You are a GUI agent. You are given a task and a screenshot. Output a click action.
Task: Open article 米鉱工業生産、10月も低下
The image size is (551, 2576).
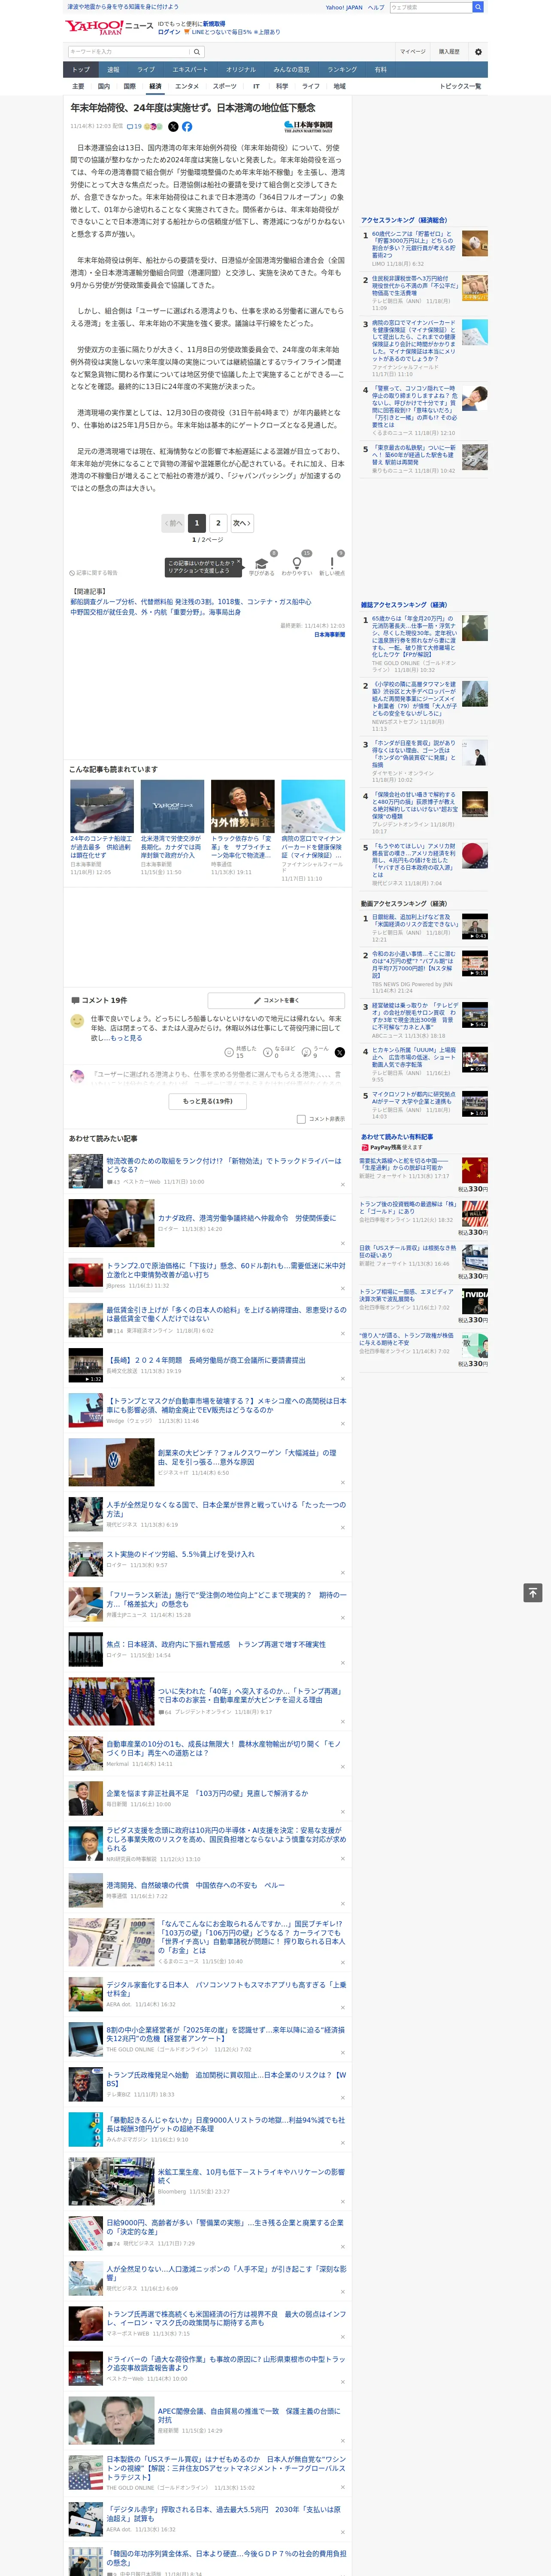coord(251,2176)
